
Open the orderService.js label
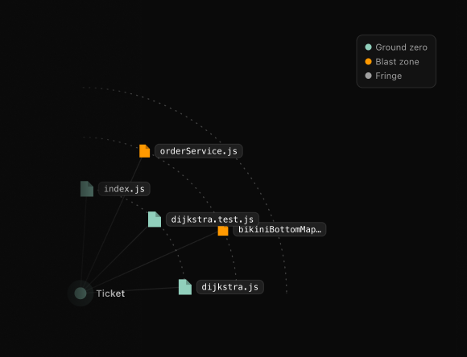[199, 151]
